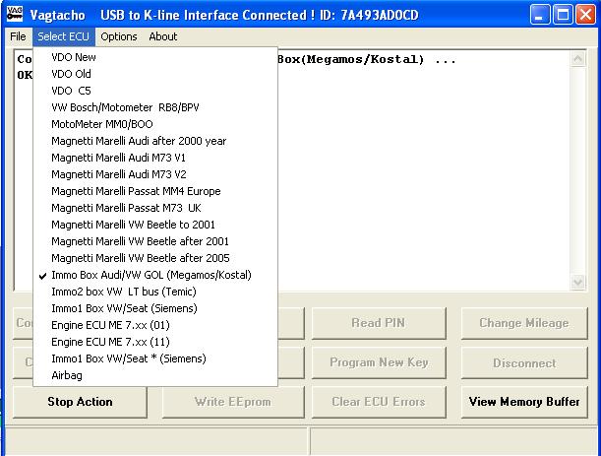
Task: Minimize the Vagtacho window
Action: click(540, 15)
